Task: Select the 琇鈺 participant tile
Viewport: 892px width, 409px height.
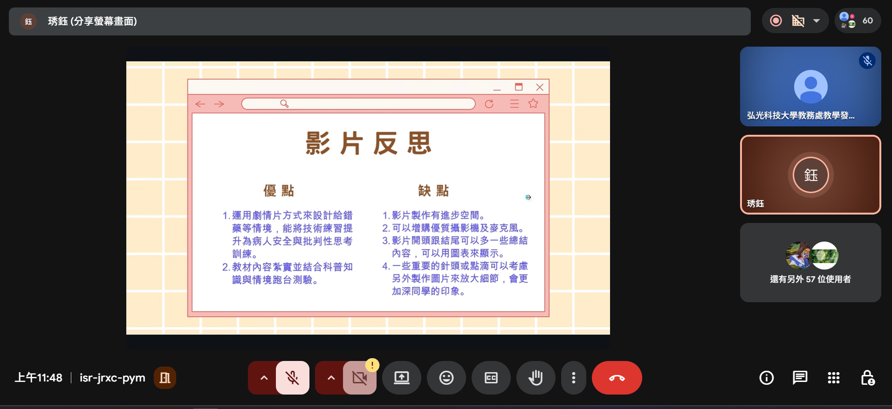Action: point(810,175)
